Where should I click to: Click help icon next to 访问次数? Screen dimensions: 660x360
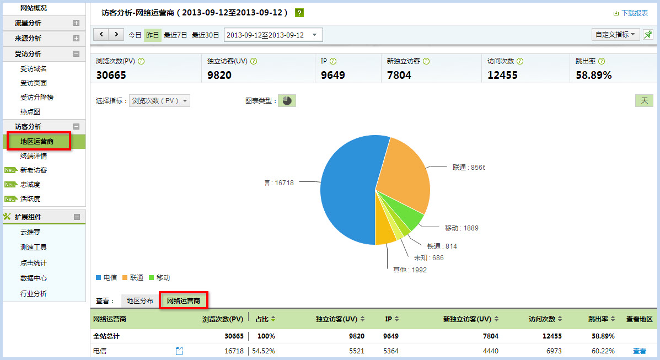[520, 61]
